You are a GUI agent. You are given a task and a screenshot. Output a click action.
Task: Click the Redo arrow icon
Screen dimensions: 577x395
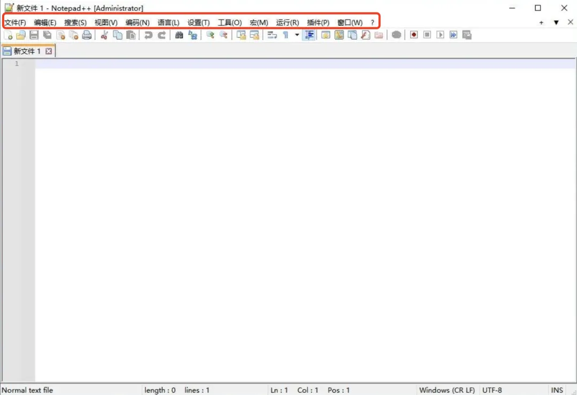(x=161, y=35)
